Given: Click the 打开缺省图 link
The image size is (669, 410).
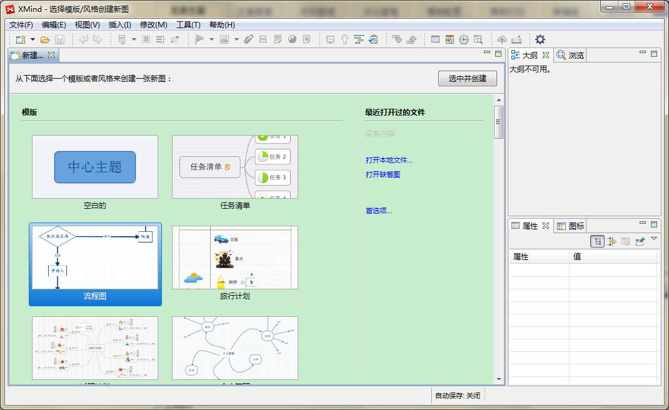Looking at the screenshot, I should (383, 174).
